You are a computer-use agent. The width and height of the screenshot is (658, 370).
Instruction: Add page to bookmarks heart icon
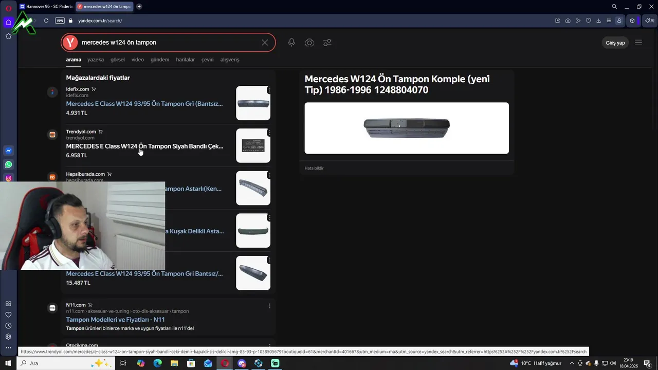coord(589,21)
